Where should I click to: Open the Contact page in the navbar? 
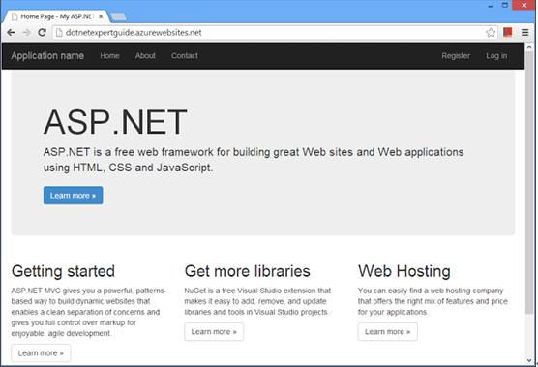coord(185,55)
